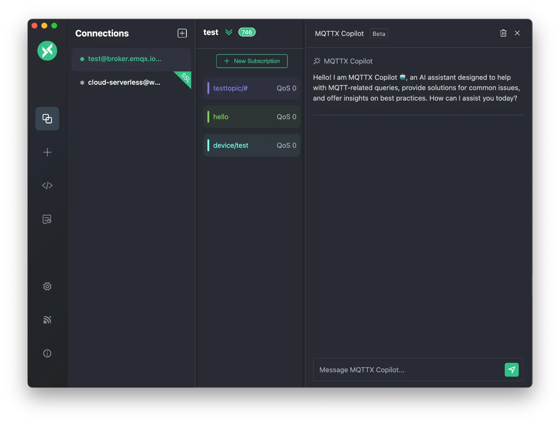Click QoS 0 on device/test row
Screen dimensions: 560x424
286,146
